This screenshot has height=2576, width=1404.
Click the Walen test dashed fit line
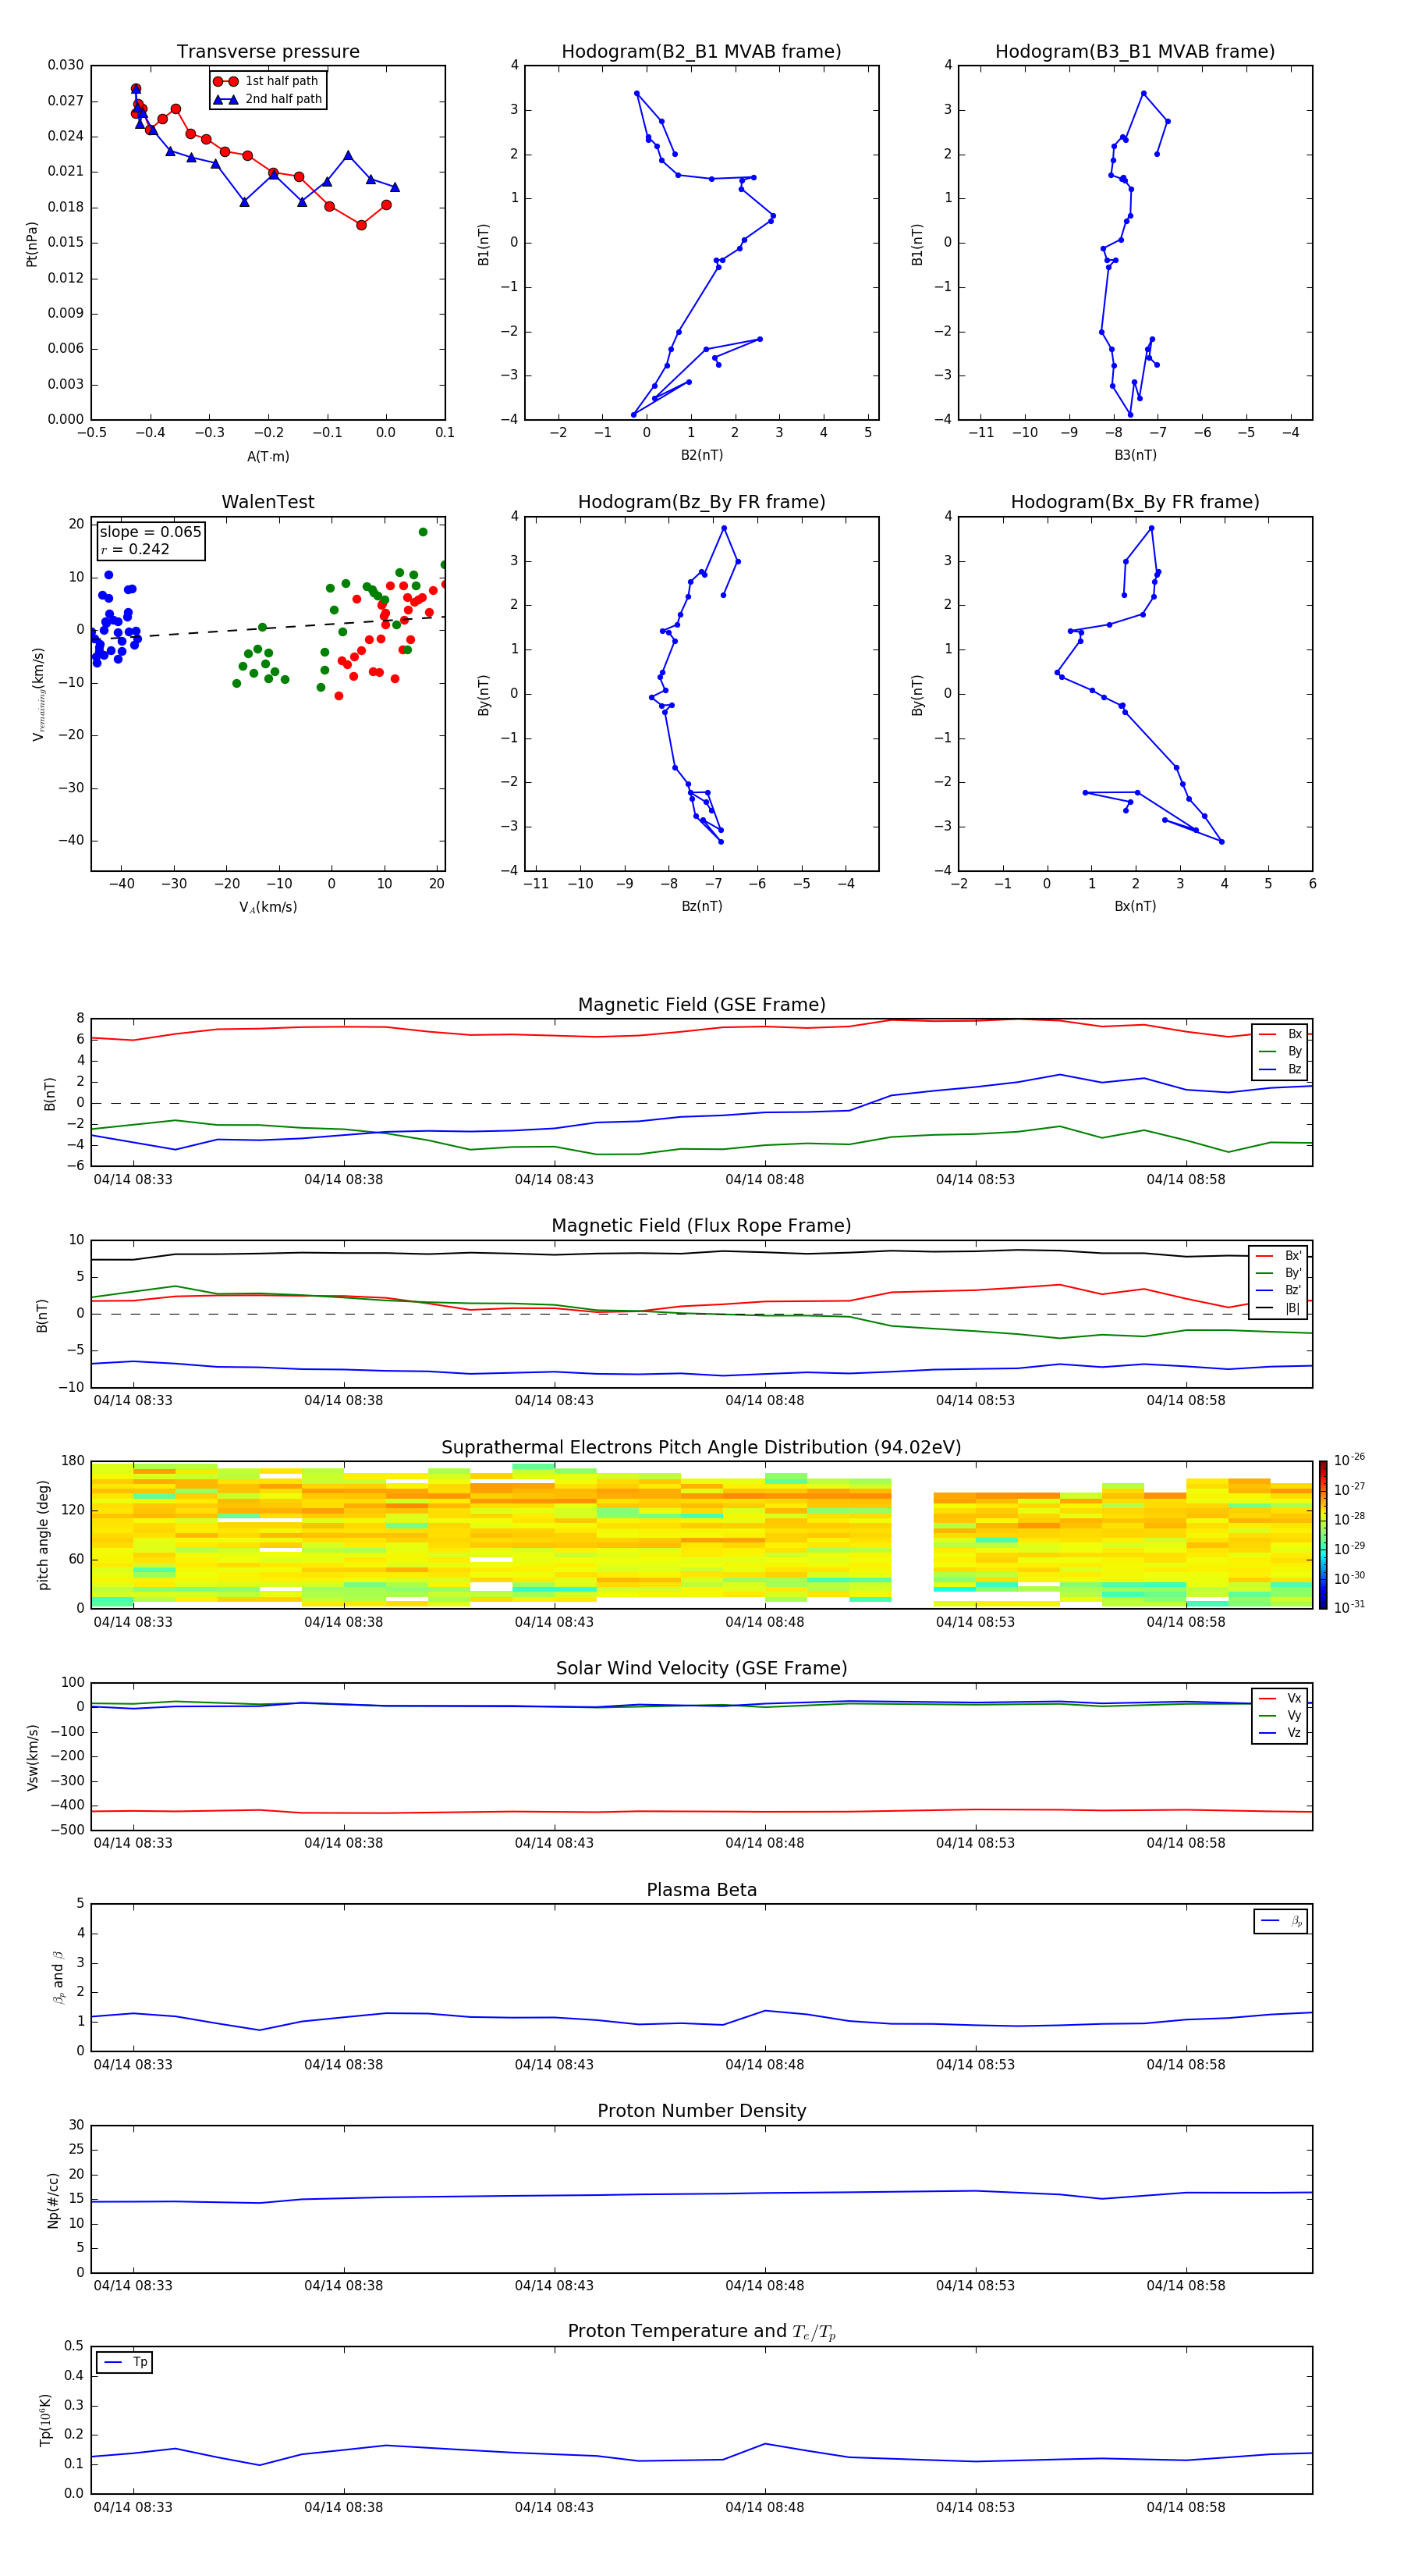(268, 628)
